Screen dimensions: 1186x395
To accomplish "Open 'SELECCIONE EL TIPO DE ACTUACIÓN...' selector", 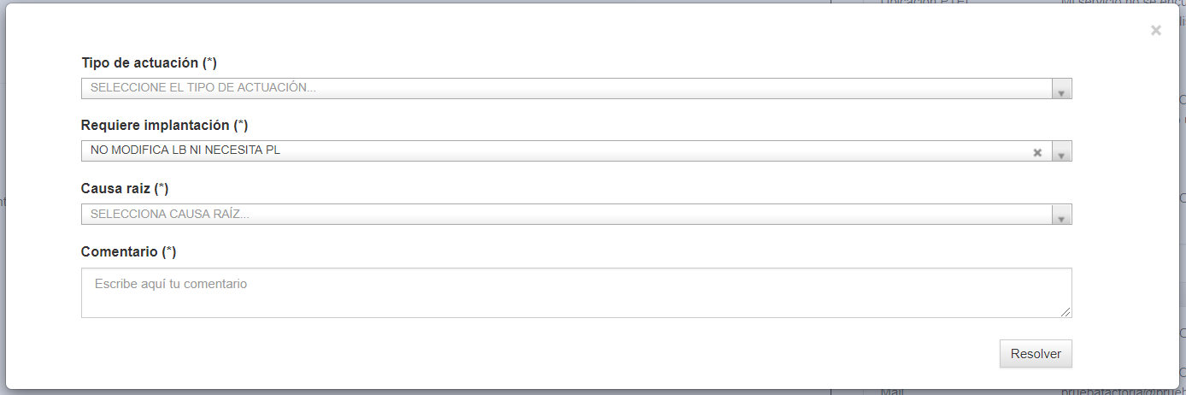I will click(576, 89).
